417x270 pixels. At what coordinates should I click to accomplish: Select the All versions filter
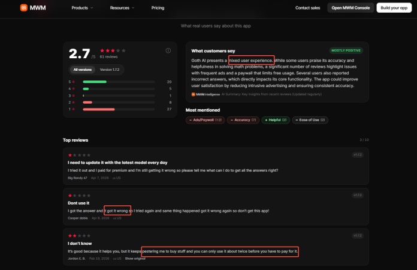[83, 70]
